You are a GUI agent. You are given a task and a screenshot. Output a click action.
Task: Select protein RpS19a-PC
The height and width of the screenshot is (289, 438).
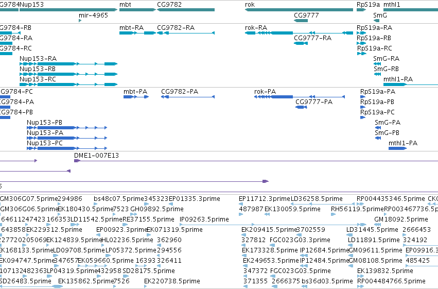(377, 112)
